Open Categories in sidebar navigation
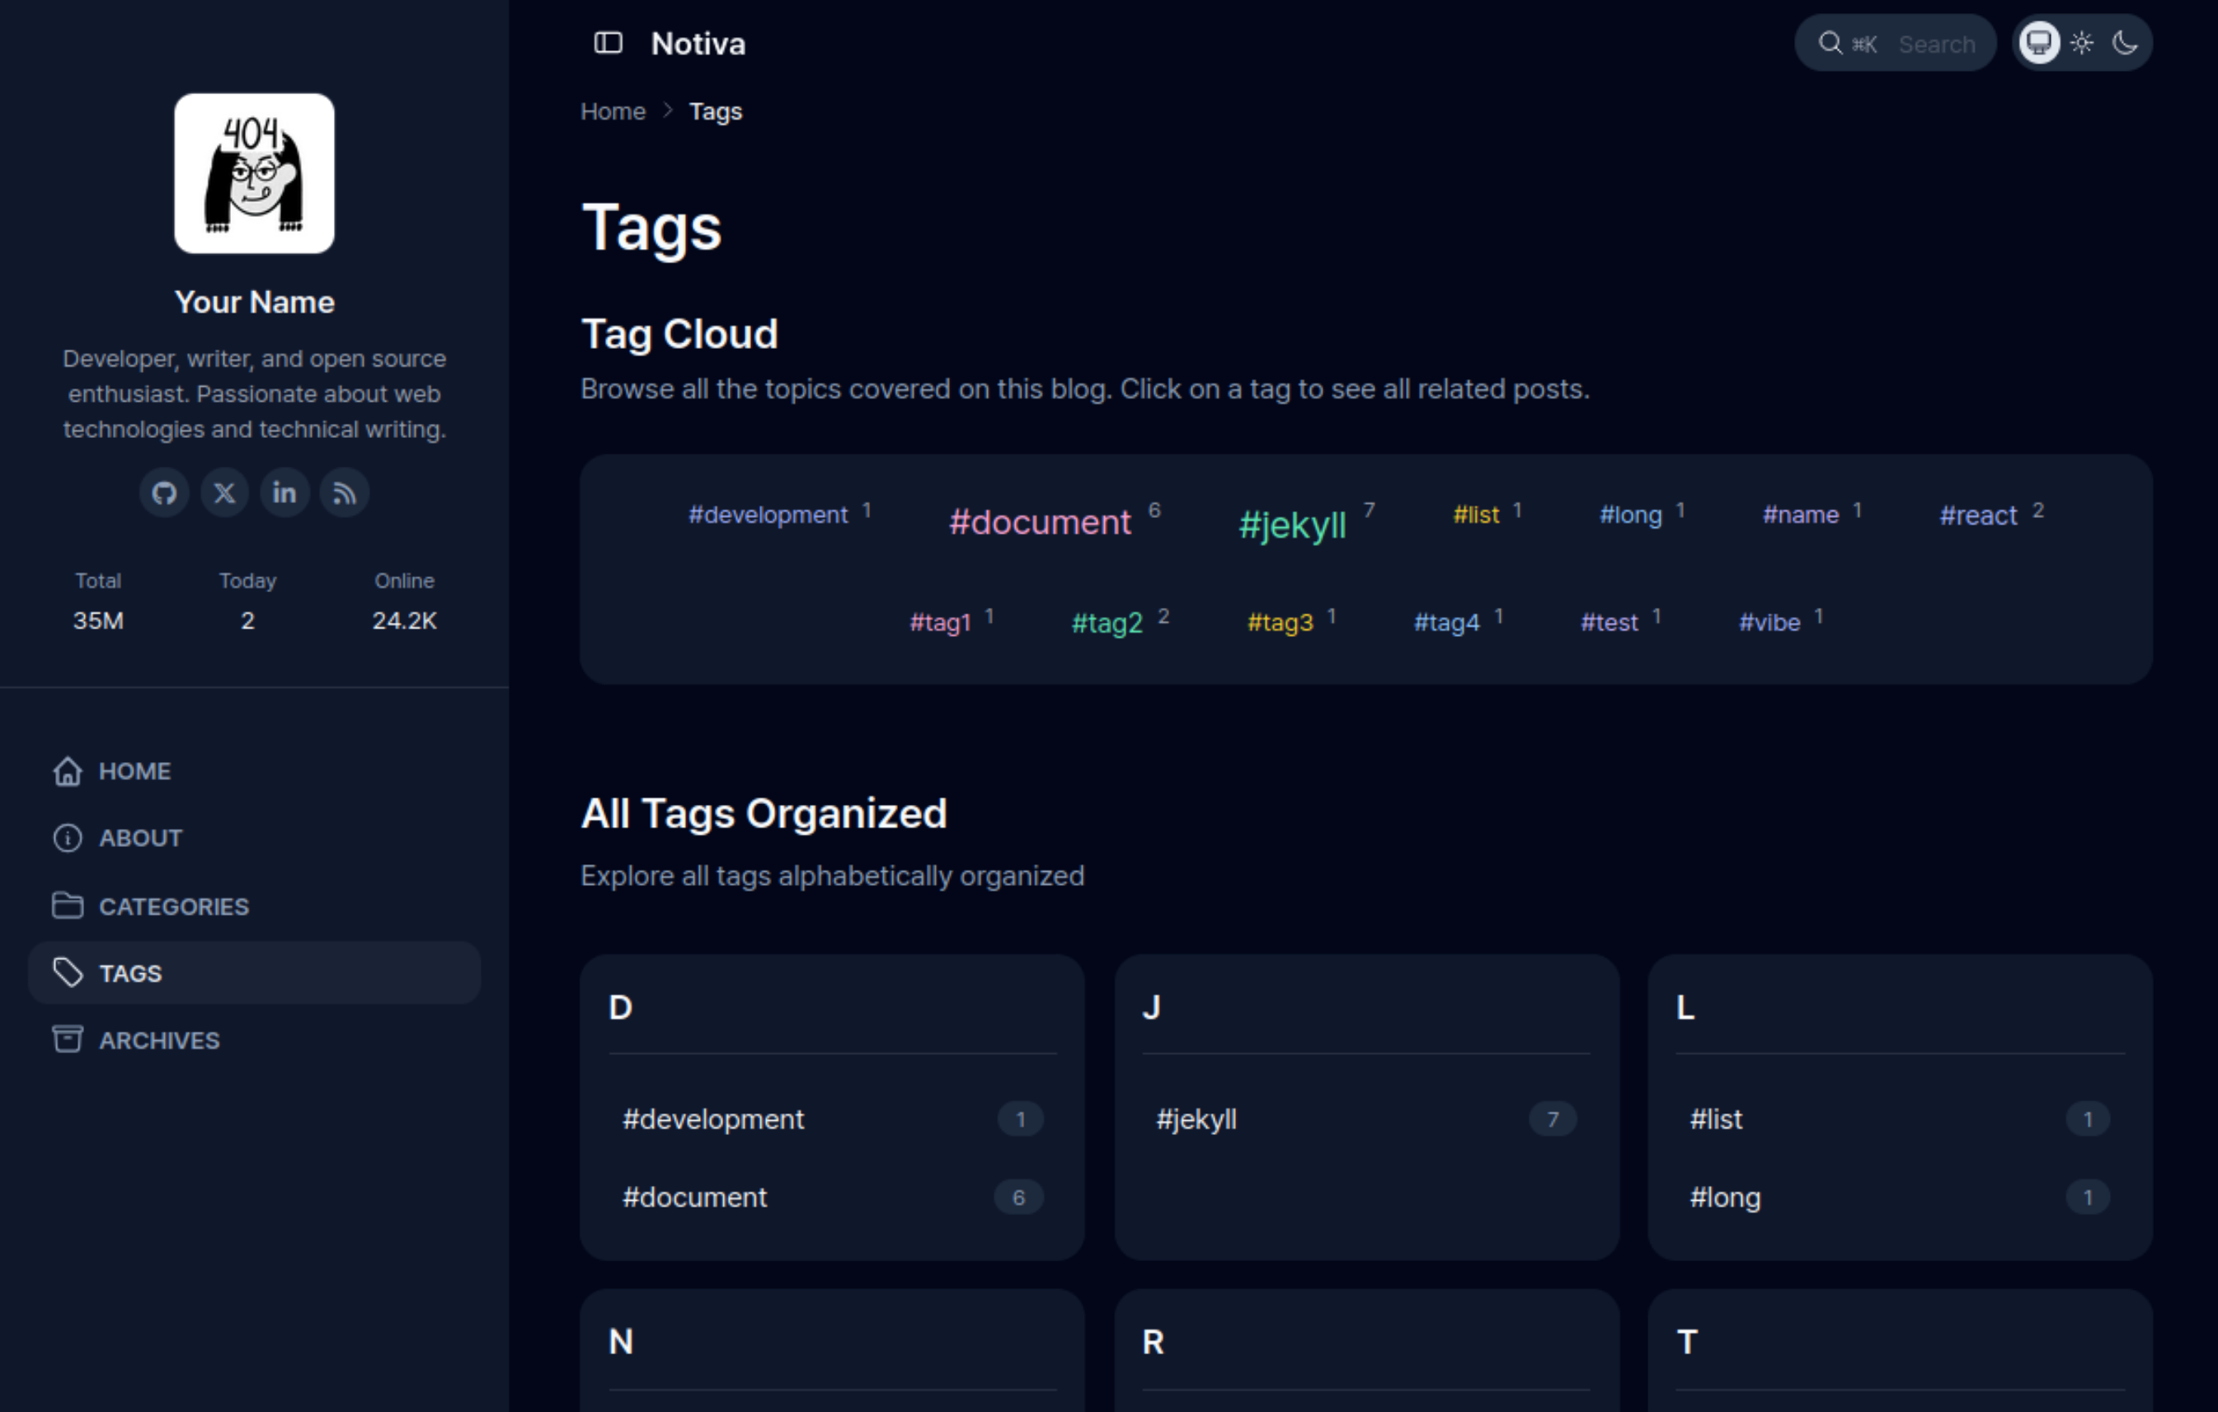 173,906
